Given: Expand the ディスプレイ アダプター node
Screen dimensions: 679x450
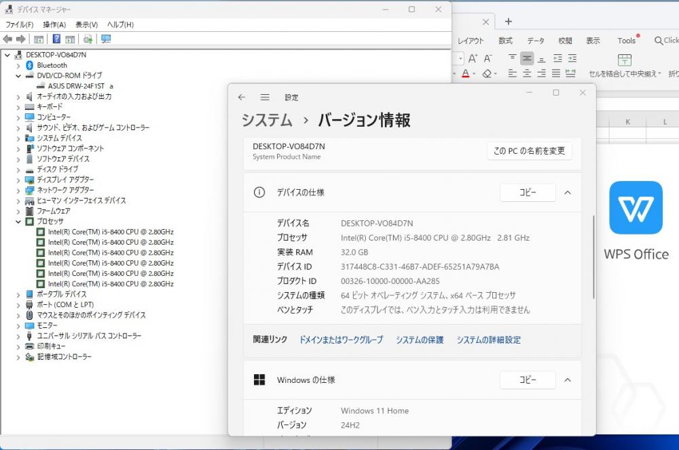Looking at the screenshot, I should click(18, 180).
